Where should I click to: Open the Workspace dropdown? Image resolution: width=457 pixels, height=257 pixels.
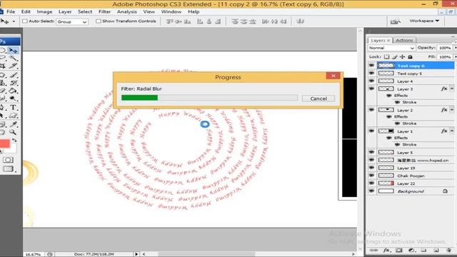[x=424, y=21]
